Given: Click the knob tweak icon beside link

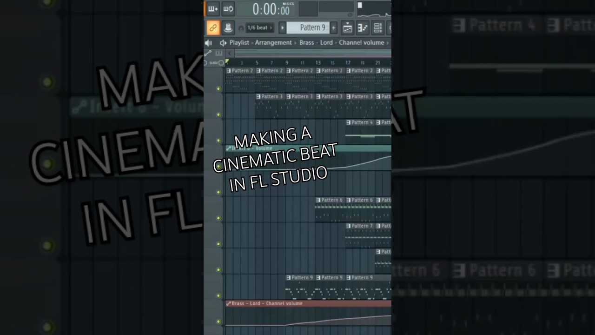Looking at the screenshot, I should [x=228, y=28].
